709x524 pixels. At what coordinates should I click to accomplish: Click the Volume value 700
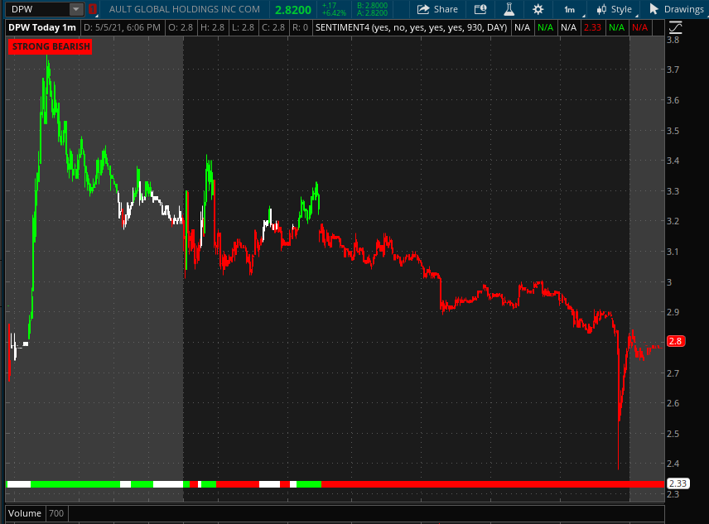point(56,513)
